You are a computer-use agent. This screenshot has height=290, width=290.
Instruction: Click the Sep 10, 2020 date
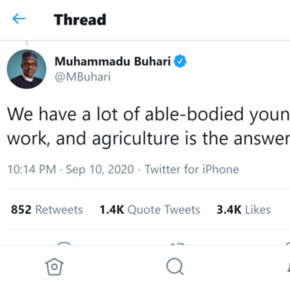(100, 169)
